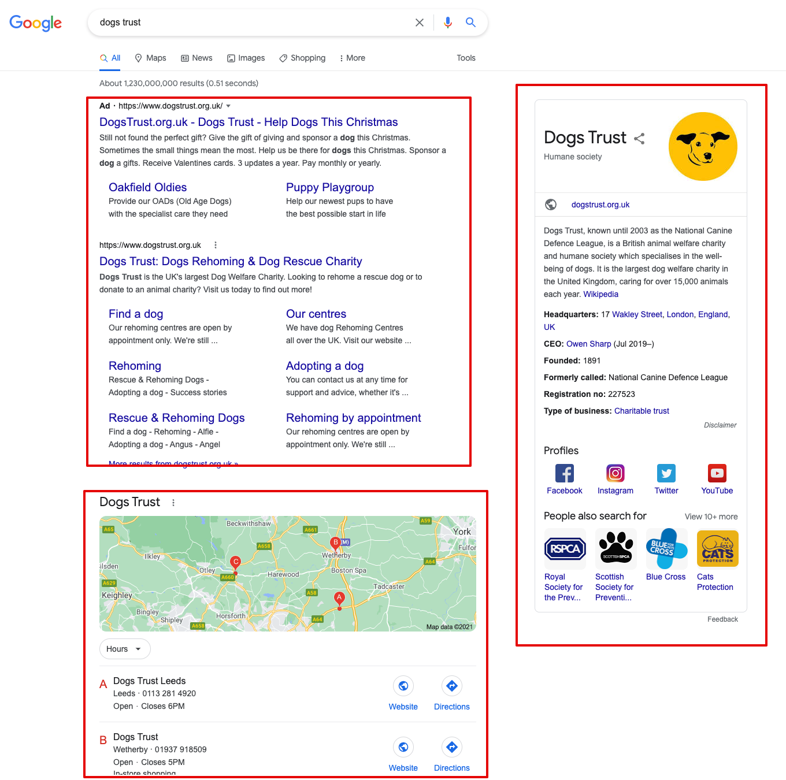Click the Website icon for Dogs Trust Leeds
786x780 pixels.
403,686
